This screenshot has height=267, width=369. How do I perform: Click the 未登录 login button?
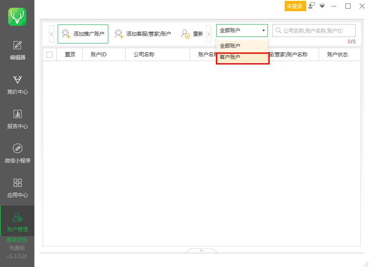[x=295, y=6]
